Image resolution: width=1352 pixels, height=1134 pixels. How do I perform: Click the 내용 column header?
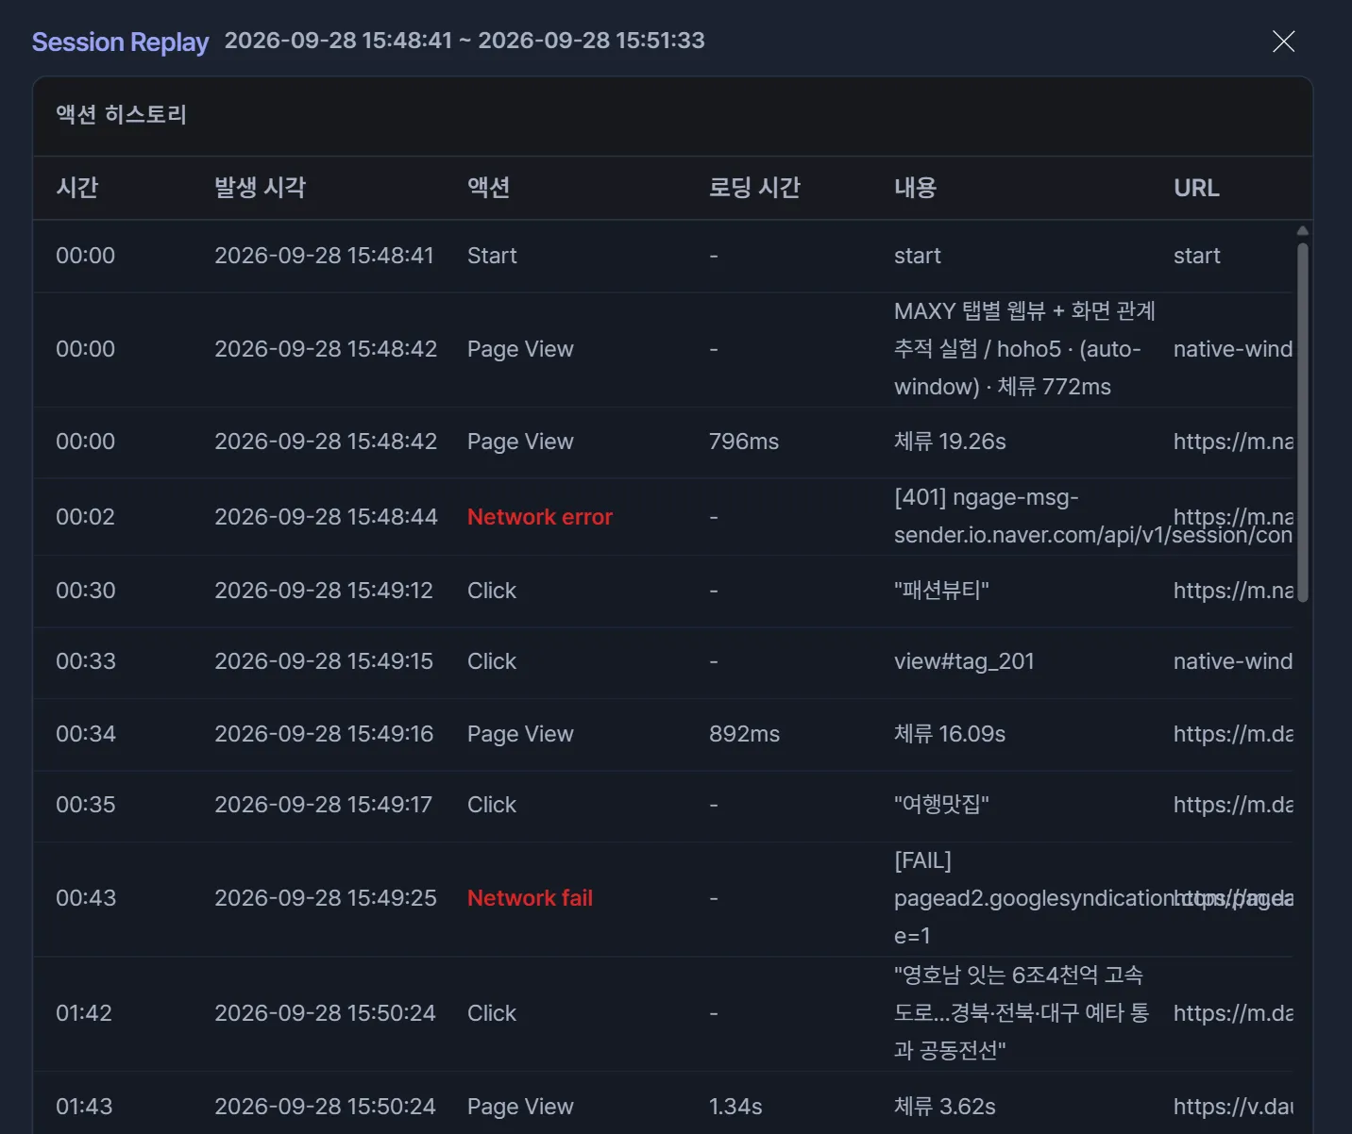(x=916, y=188)
